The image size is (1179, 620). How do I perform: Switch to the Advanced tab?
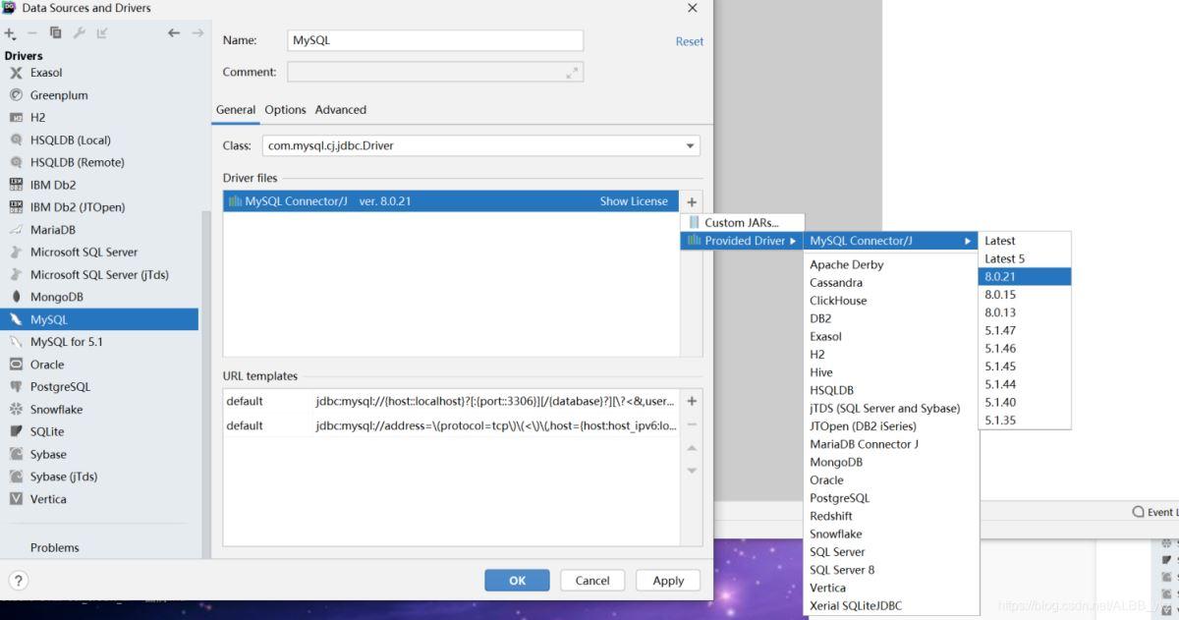coord(340,110)
